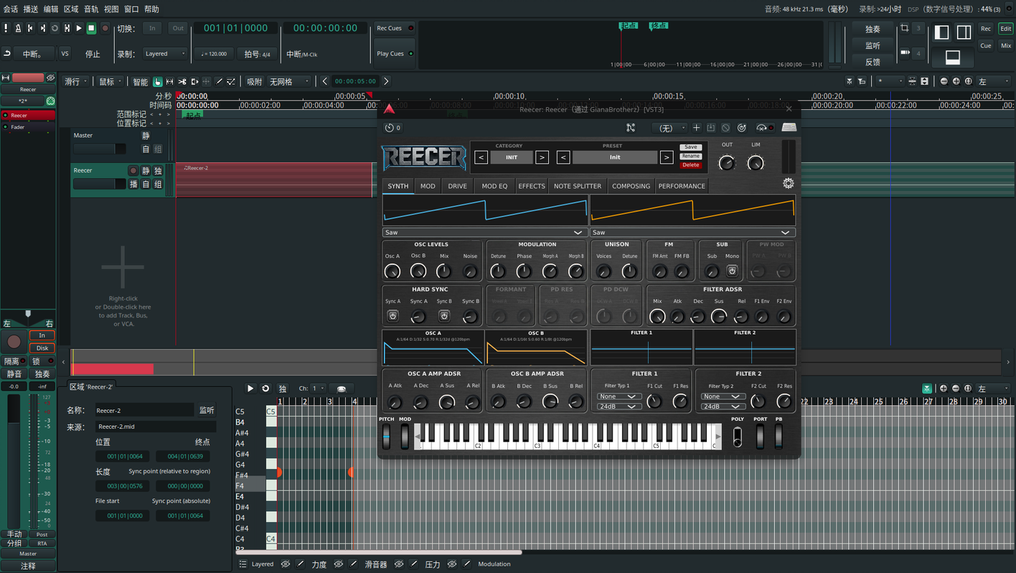This screenshot has height=573, width=1016.
Task: Go to previous category with left arrow
Action: click(481, 157)
